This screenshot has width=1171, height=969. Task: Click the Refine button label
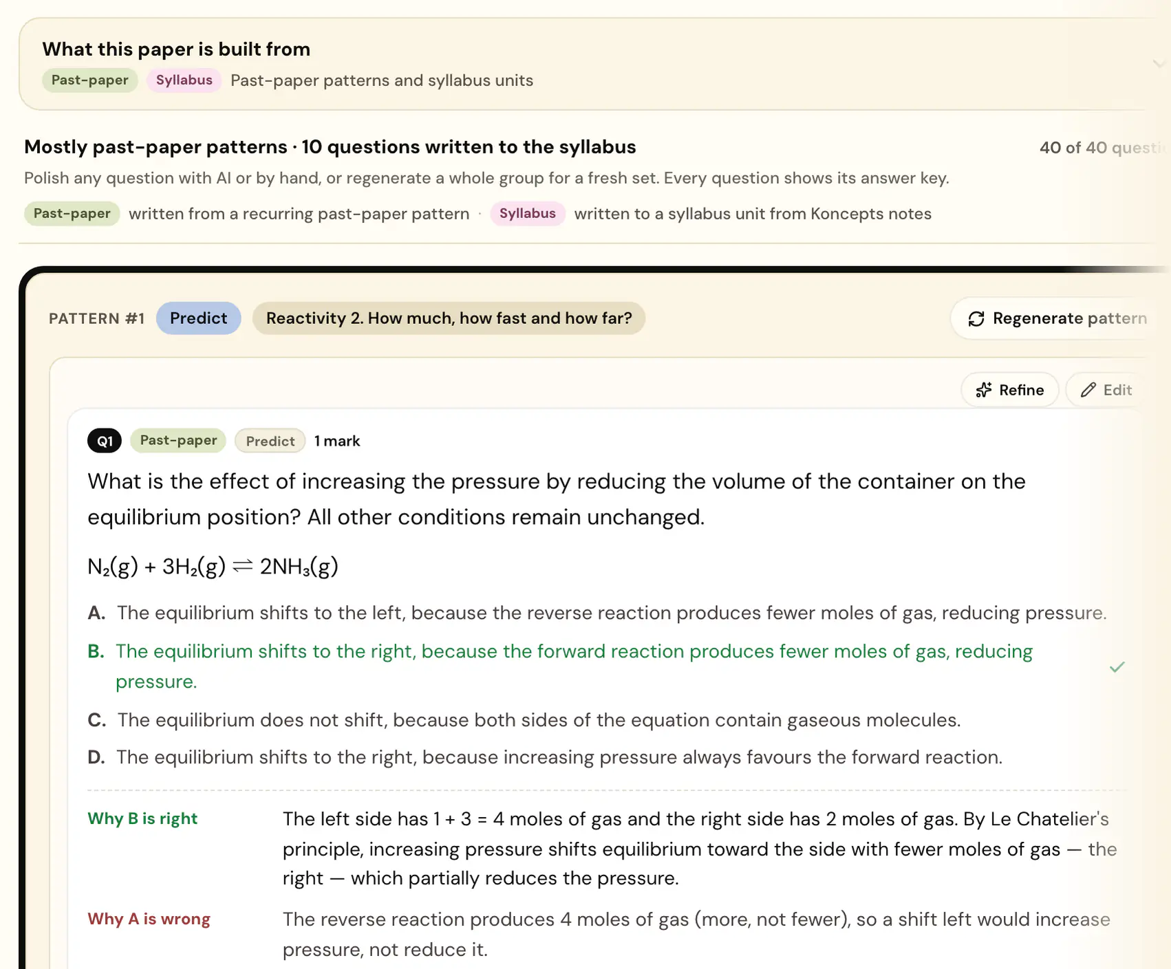pyautogui.click(x=1021, y=390)
